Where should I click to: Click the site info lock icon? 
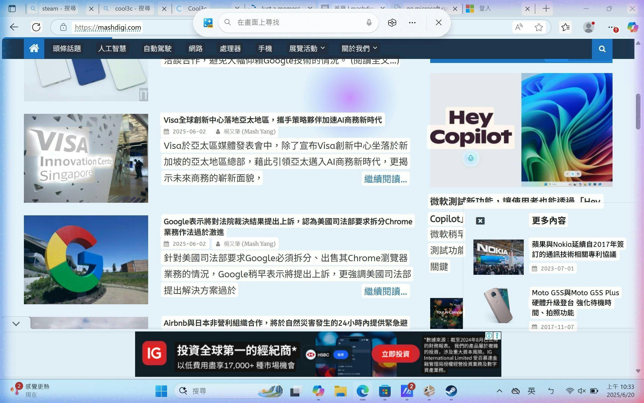coord(63,27)
